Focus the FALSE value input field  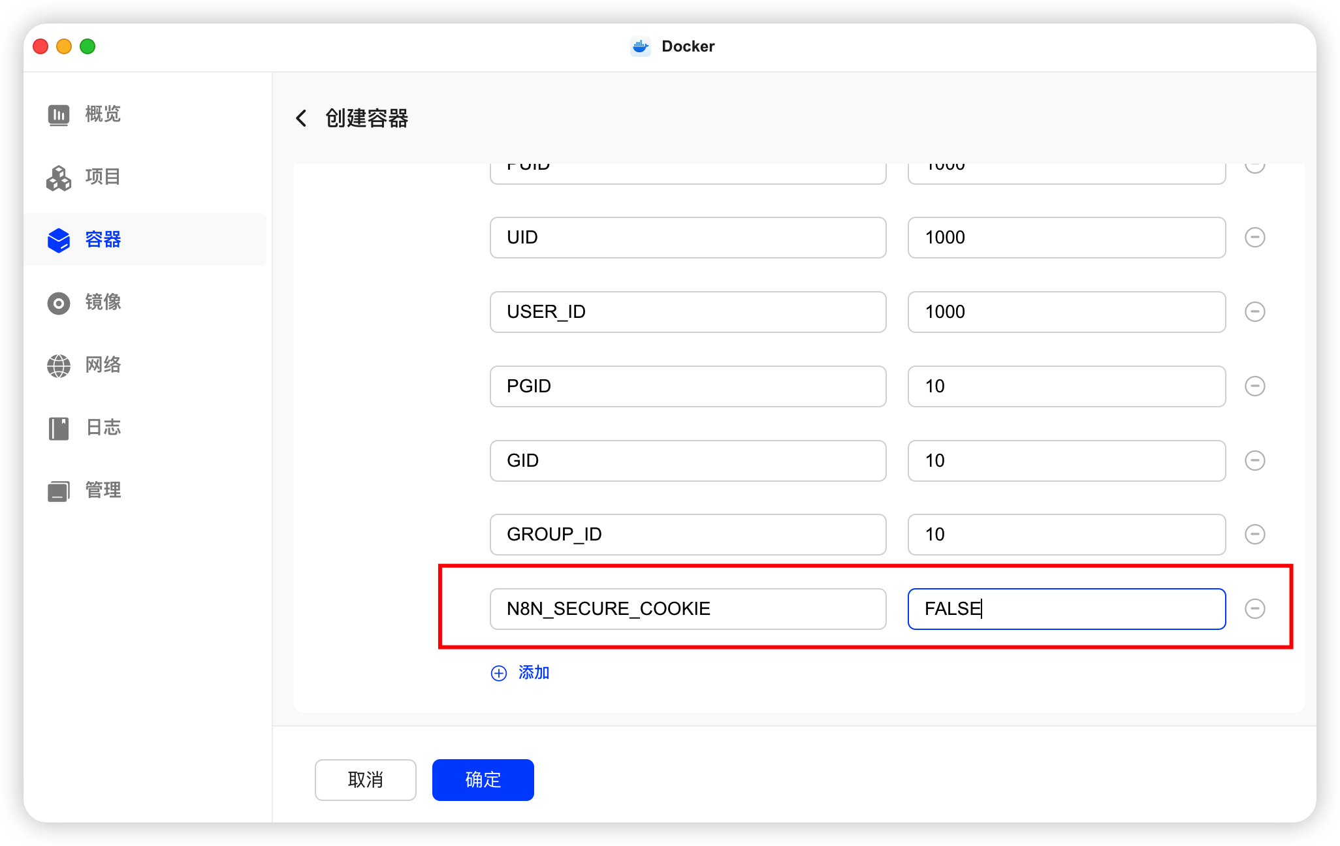point(1066,609)
